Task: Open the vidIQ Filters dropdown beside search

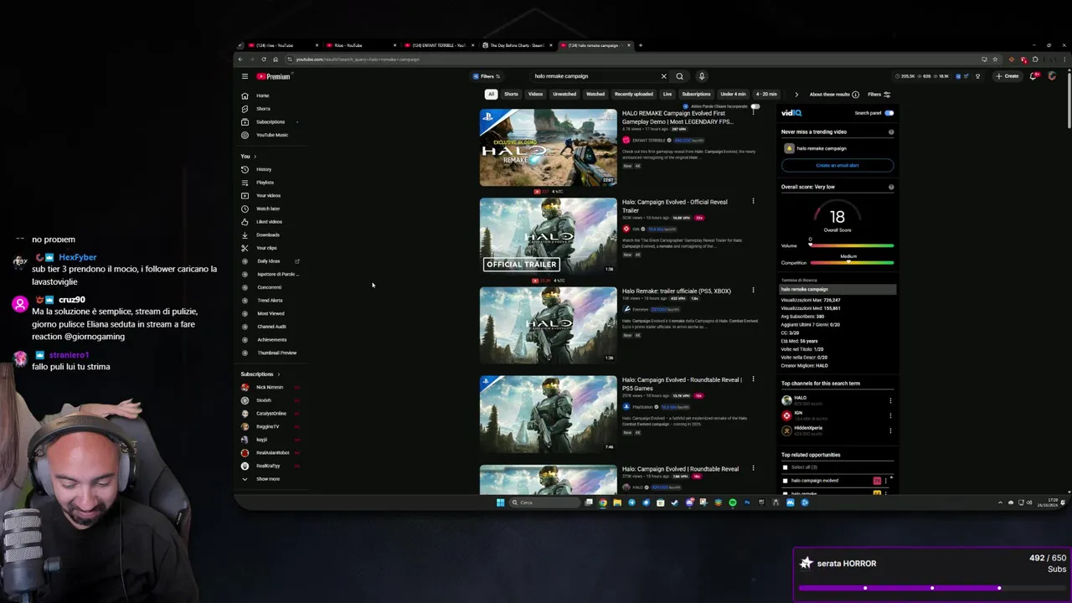Action: (x=486, y=76)
